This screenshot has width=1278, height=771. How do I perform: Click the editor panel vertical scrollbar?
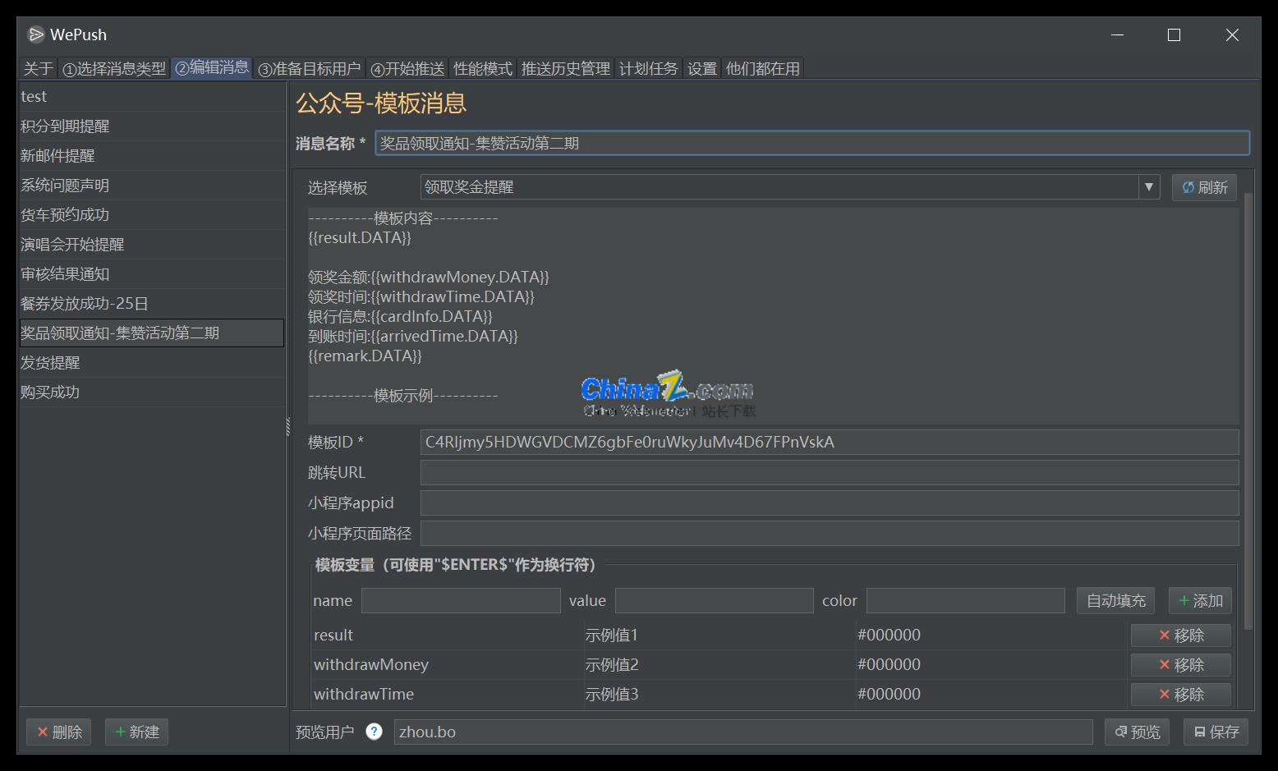click(1248, 411)
